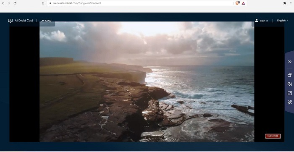Disconnect casting with unlink icon
Screen dimensions: 294x152
pyautogui.click(x=290, y=102)
